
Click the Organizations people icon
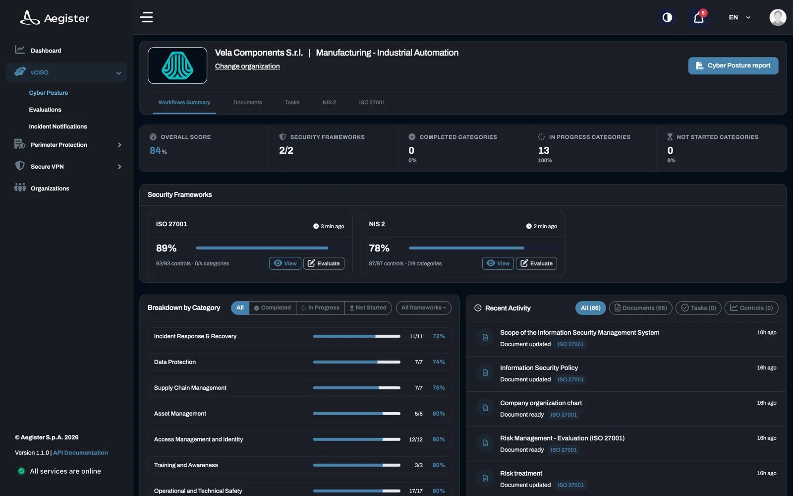(20, 187)
